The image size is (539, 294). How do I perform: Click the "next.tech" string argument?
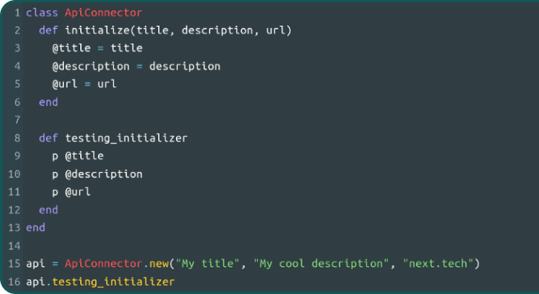coord(438,264)
